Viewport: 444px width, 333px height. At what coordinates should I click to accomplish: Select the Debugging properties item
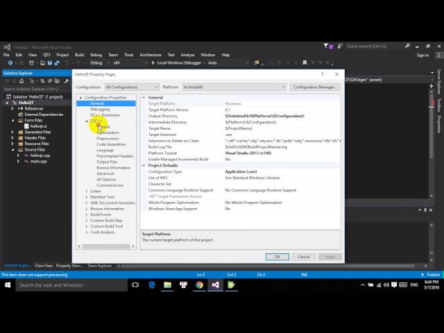tap(100, 110)
